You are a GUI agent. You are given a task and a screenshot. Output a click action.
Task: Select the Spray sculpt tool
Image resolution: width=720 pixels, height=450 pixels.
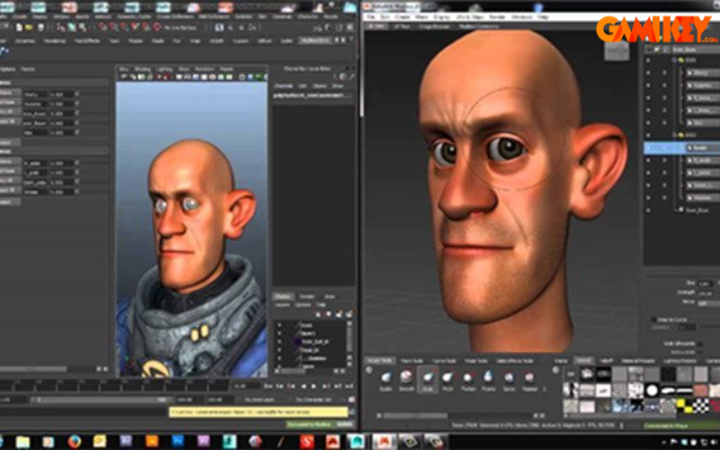(508, 381)
